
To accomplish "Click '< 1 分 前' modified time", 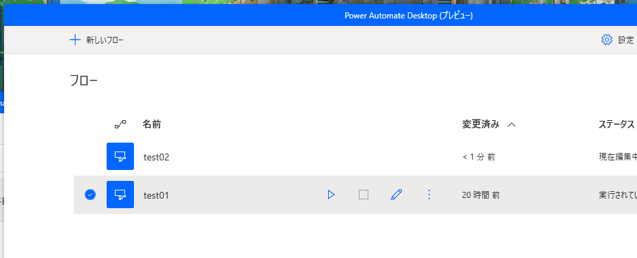I will (478, 157).
